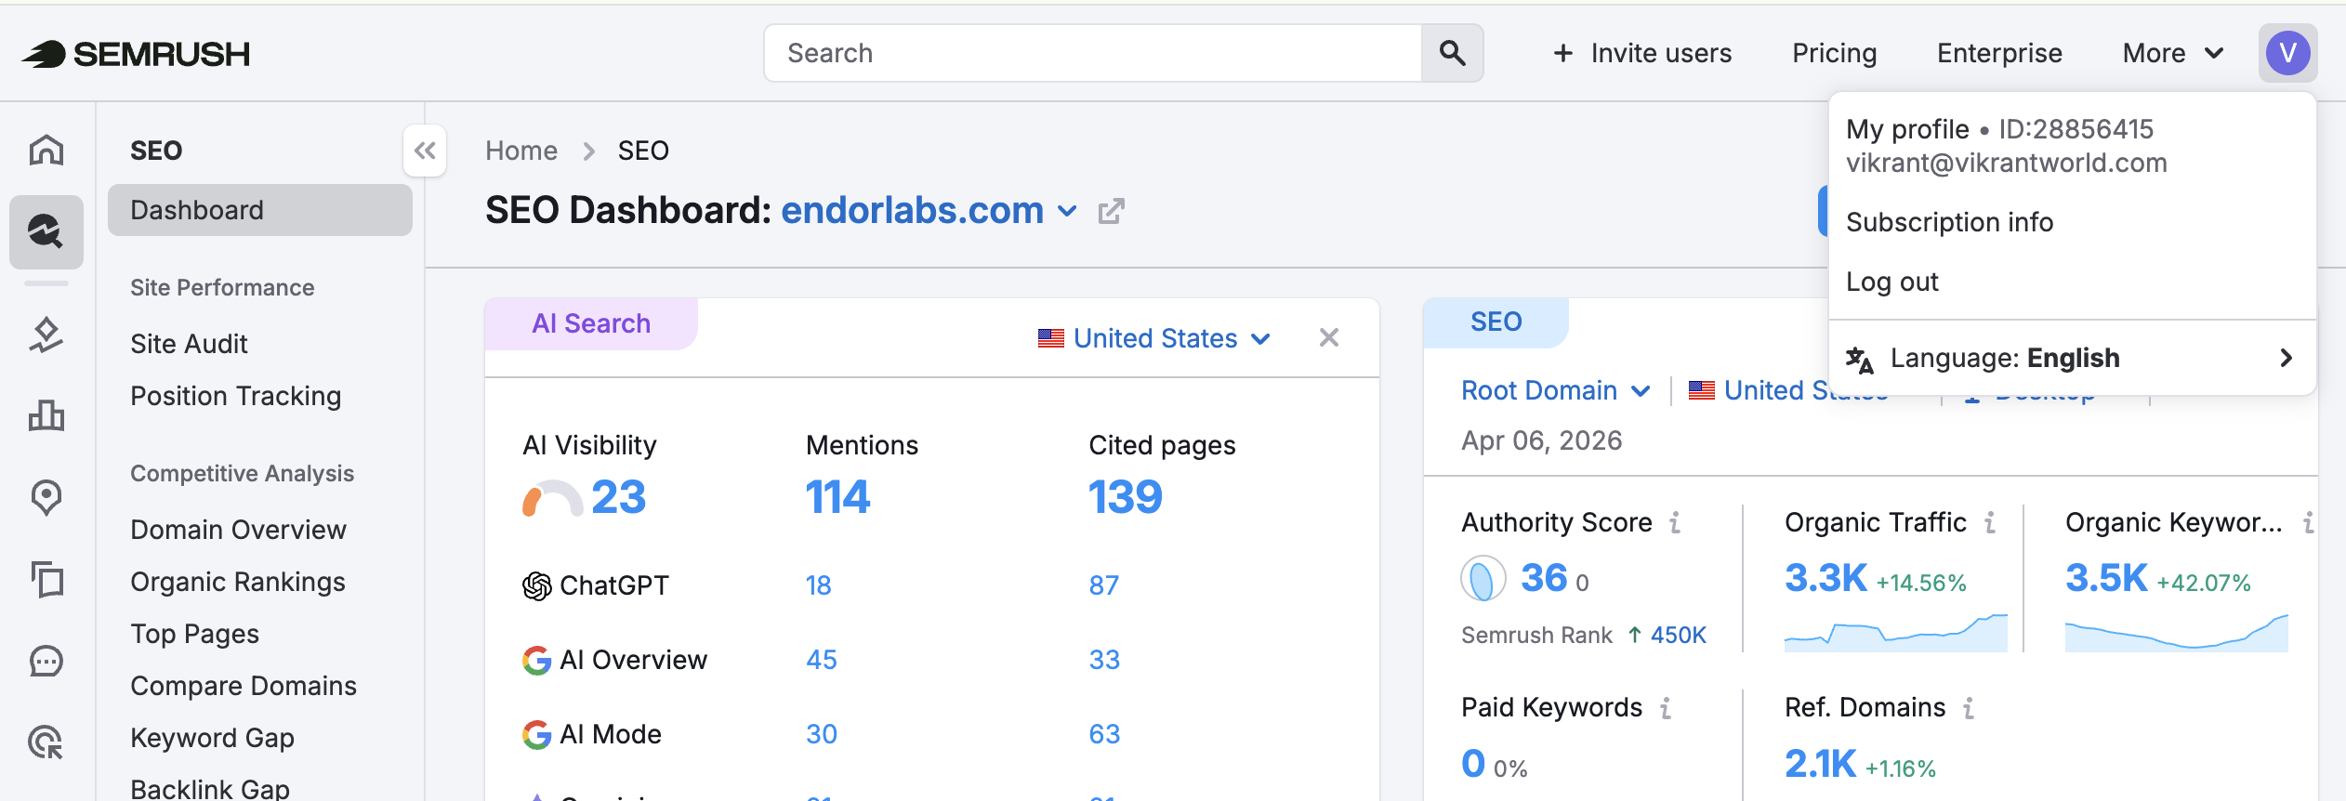Open the bar chart toolkit icon
This screenshot has height=801, width=2346.
click(46, 415)
